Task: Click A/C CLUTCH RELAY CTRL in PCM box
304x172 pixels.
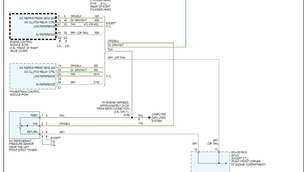Action: 40,72
